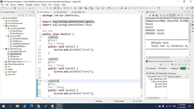The height and width of the screenshot is (109, 194).
Task: Maximize the code editor area
Action: [142, 12]
